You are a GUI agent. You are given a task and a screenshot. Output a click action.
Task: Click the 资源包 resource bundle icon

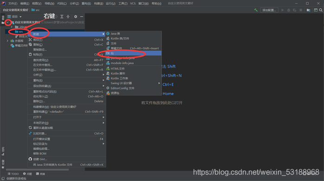[x=108, y=93]
